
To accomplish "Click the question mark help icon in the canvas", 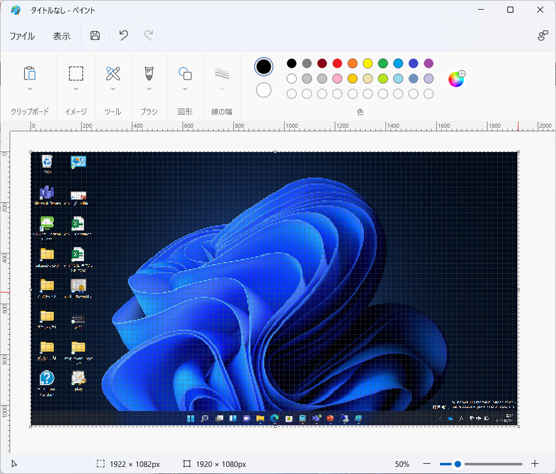I will click(x=47, y=378).
